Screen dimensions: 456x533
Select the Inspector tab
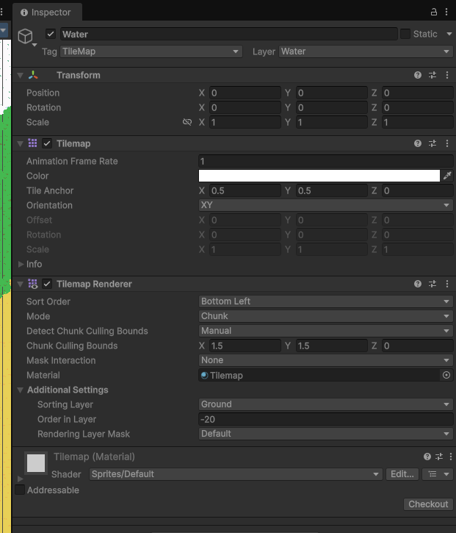point(46,12)
